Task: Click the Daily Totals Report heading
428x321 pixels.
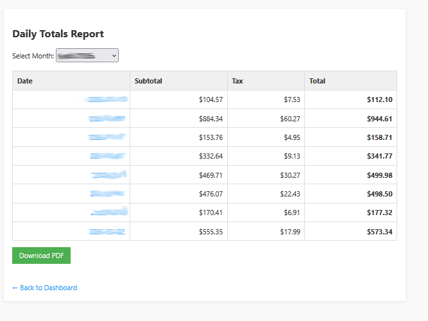Action: pyautogui.click(x=58, y=34)
